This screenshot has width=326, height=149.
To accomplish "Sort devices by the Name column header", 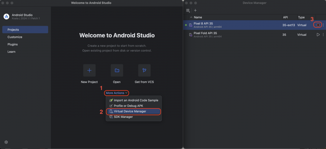I will pyautogui.click(x=198, y=17).
